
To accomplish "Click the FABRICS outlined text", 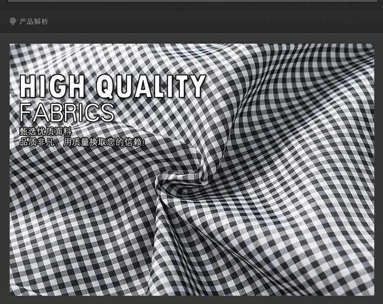I will [67, 112].
